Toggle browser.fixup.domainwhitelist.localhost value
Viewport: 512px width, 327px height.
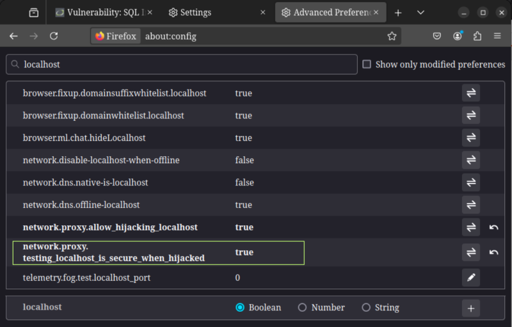(471, 115)
